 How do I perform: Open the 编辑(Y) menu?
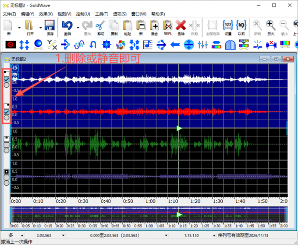point(28,14)
